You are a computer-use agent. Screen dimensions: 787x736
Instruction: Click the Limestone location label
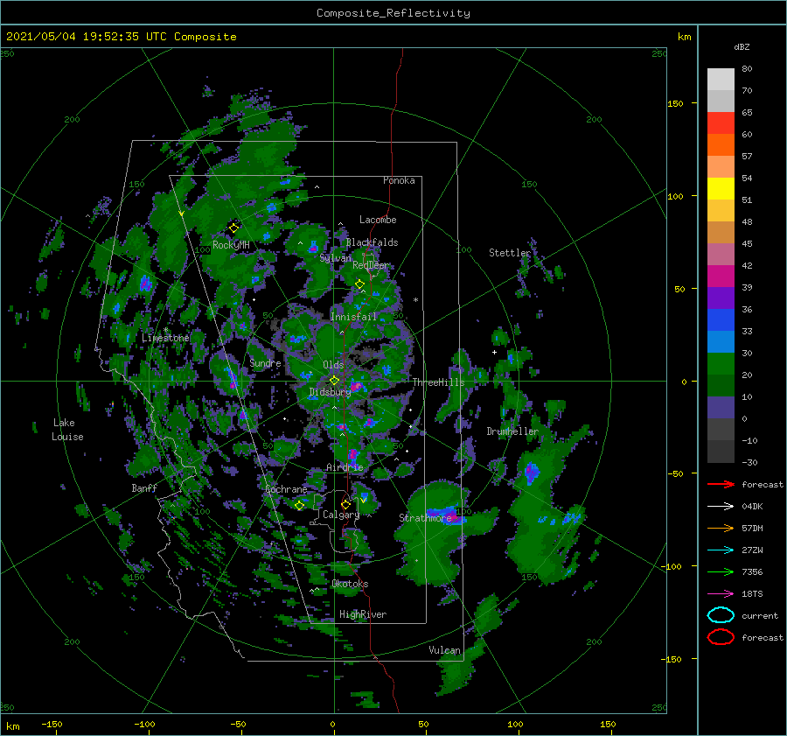coord(165,338)
